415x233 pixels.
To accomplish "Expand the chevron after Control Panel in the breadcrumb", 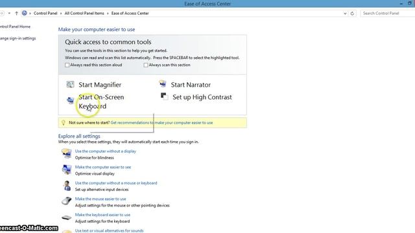I will (x=61, y=13).
